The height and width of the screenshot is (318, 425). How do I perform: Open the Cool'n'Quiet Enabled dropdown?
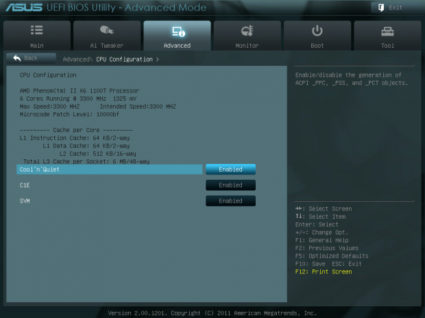[230, 170]
